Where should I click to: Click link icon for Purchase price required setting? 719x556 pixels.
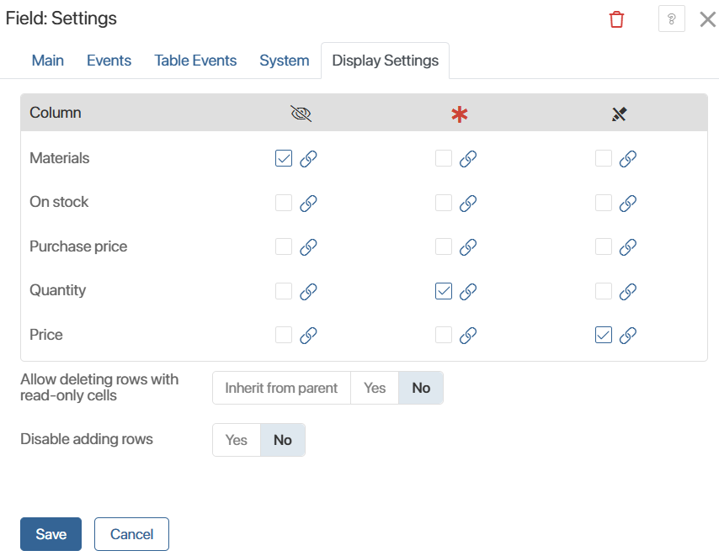(468, 246)
